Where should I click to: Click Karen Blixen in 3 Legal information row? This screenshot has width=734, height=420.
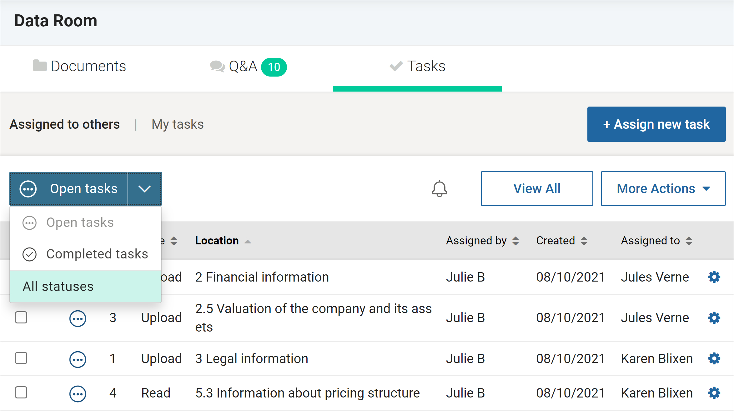[657, 358]
